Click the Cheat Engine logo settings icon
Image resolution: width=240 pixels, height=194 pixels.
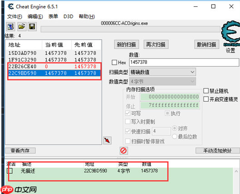point(231,33)
